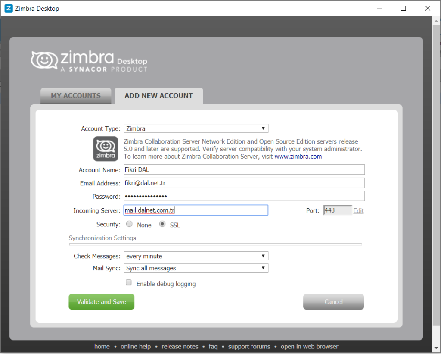Screen dimensions: 441x354
Task: Click the vertical scrollbar up arrow
Action: click(436, 21)
